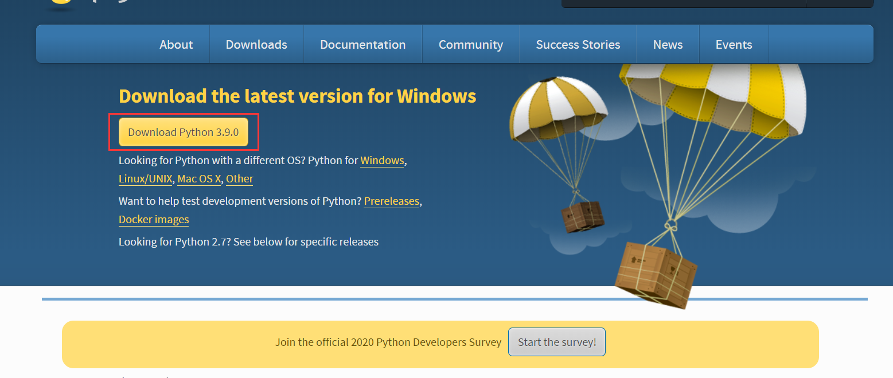Follow the Windows download link

[x=382, y=161]
